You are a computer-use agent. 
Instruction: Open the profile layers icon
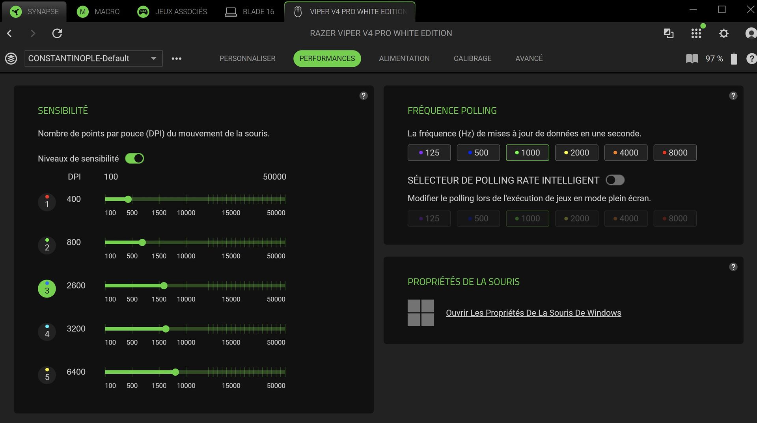[x=11, y=58]
